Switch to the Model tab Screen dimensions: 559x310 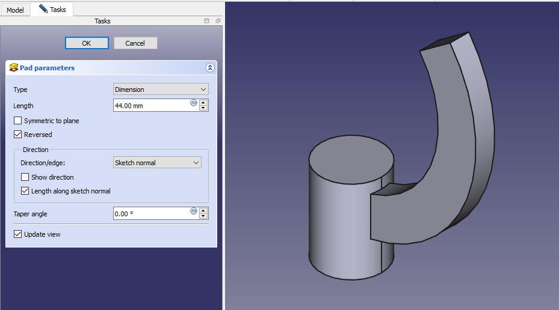[15, 10]
